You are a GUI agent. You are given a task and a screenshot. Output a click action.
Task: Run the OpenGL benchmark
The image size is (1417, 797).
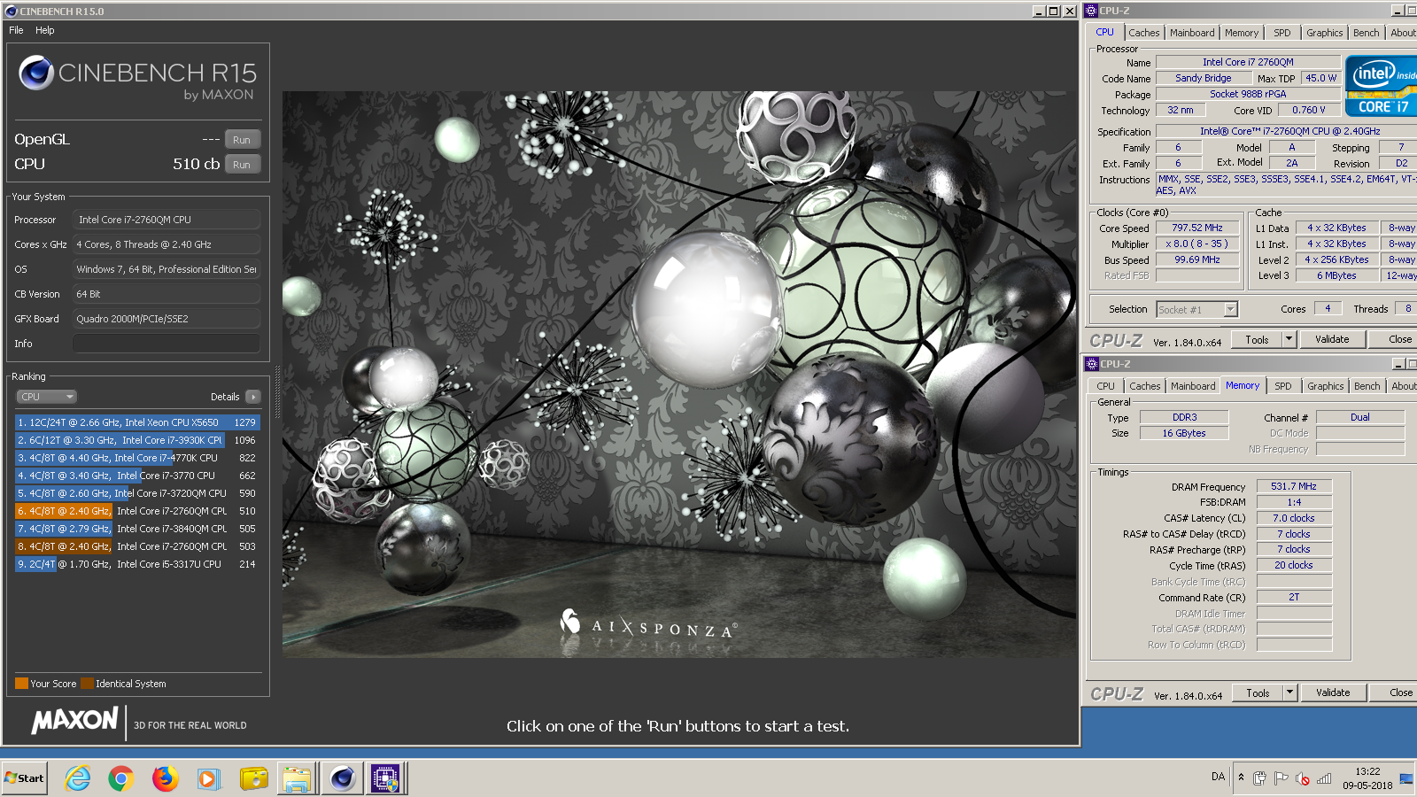[242, 140]
